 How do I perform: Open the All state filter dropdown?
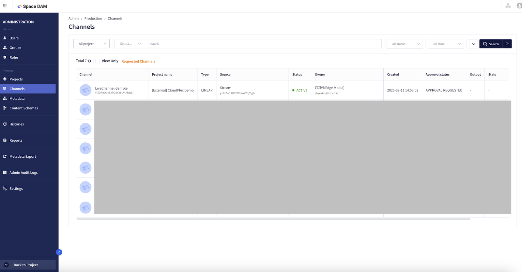[x=446, y=44]
